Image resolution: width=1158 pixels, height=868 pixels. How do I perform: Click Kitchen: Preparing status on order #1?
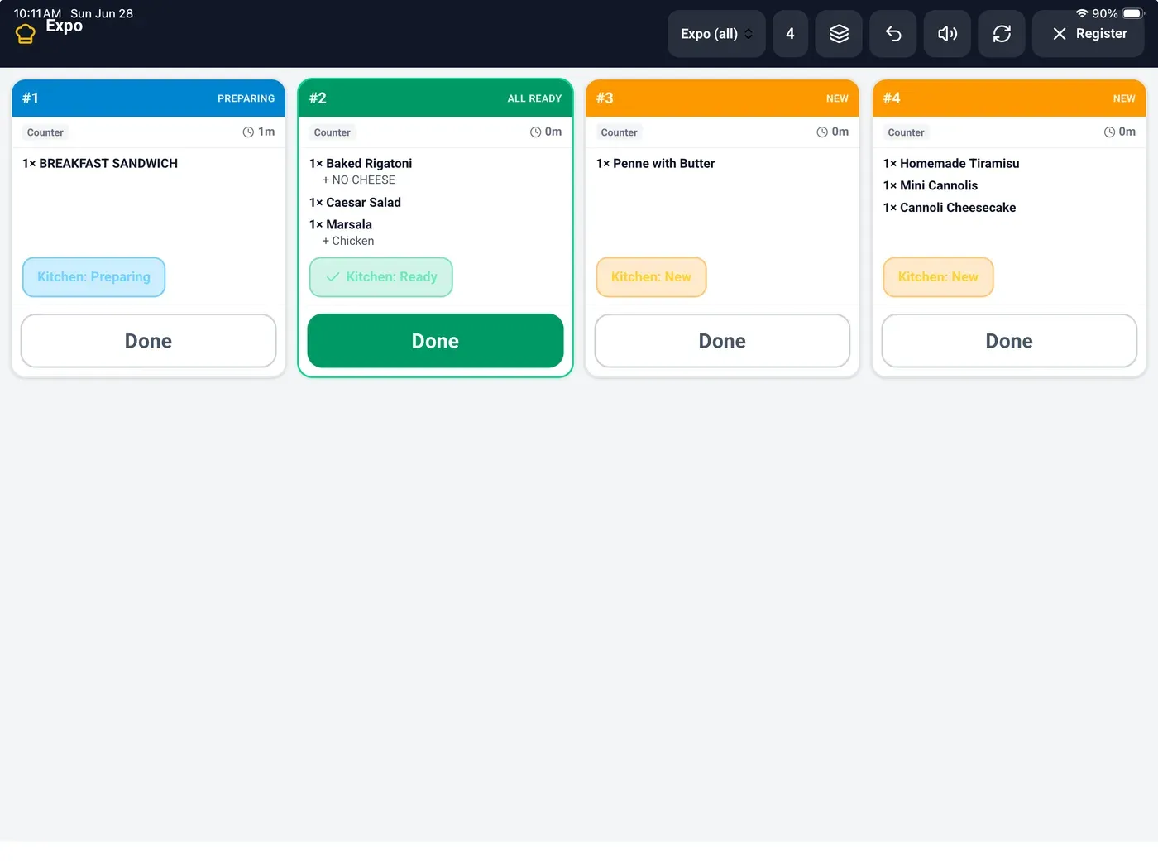point(93,277)
